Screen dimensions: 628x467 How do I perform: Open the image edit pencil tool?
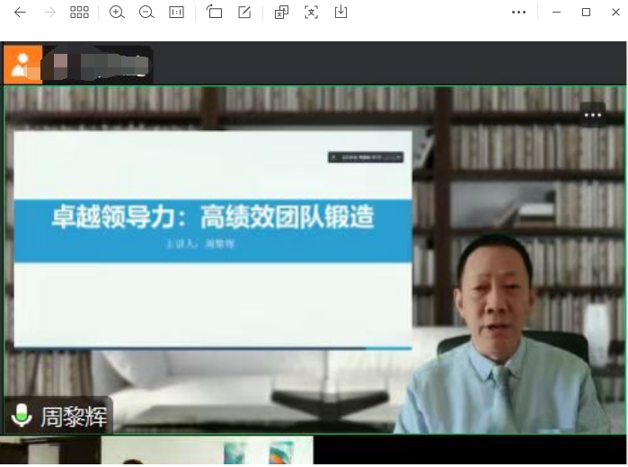[x=244, y=13]
